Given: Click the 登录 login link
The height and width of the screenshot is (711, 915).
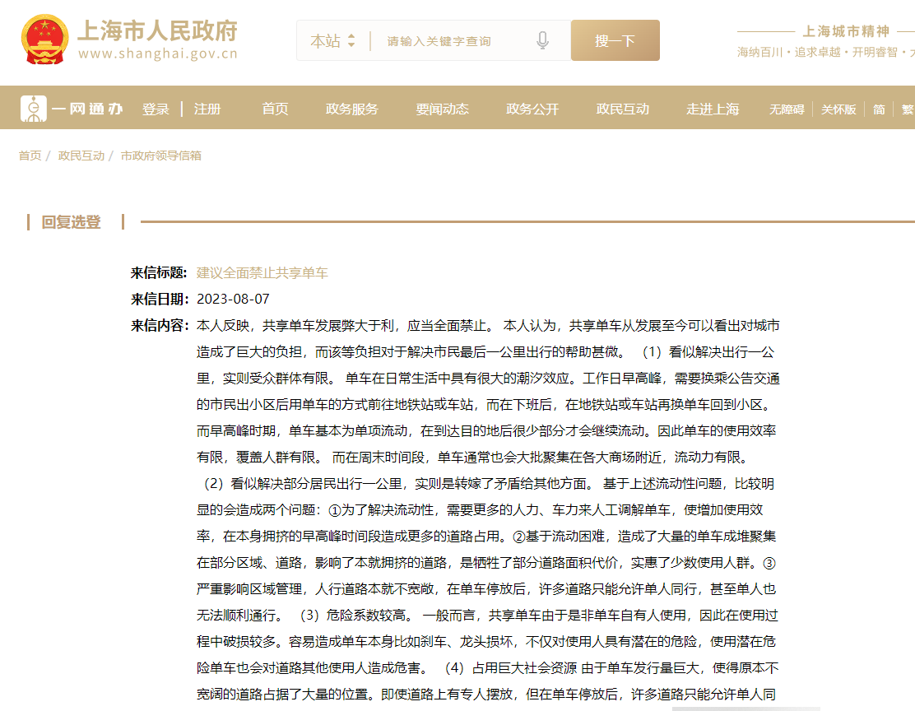Looking at the screenshot, I should [156, 109].
